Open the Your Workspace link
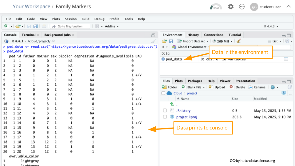This screenshot has width=295, height=166. coord(31,6)
